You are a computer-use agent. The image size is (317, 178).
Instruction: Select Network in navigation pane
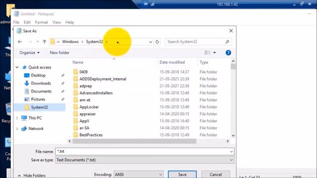coord(36,129)
